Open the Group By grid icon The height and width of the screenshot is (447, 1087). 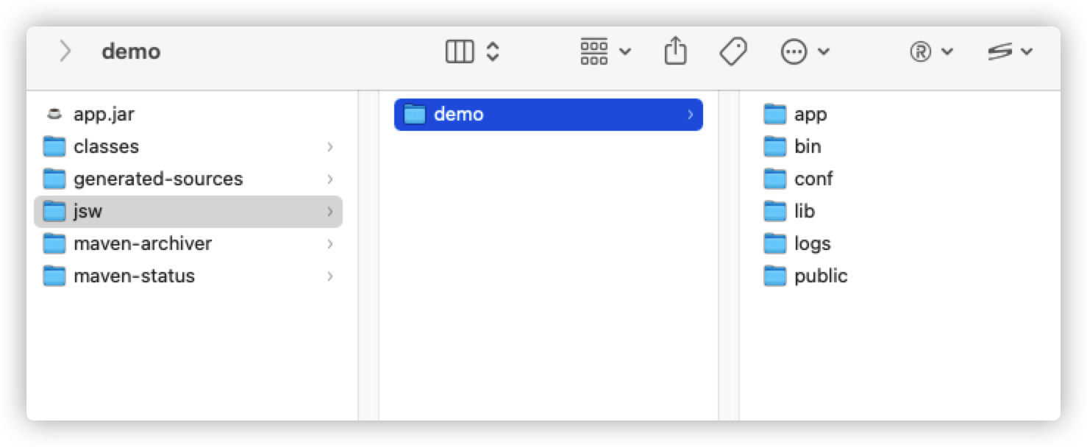tap(594, 51)
